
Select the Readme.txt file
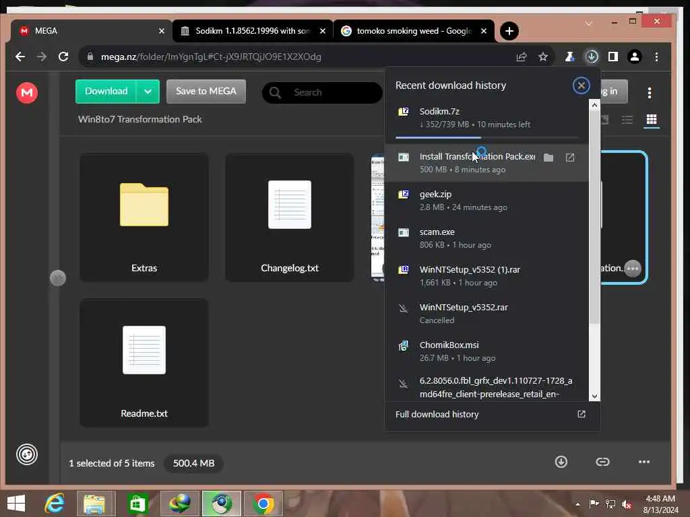[x=144, y=363]
